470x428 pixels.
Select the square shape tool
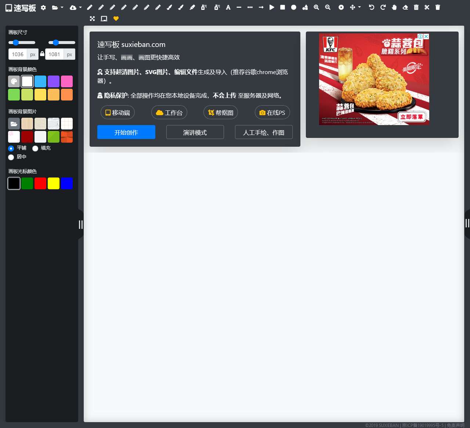[282, 7]
